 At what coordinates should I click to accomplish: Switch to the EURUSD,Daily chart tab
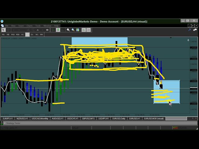[119, 119]
